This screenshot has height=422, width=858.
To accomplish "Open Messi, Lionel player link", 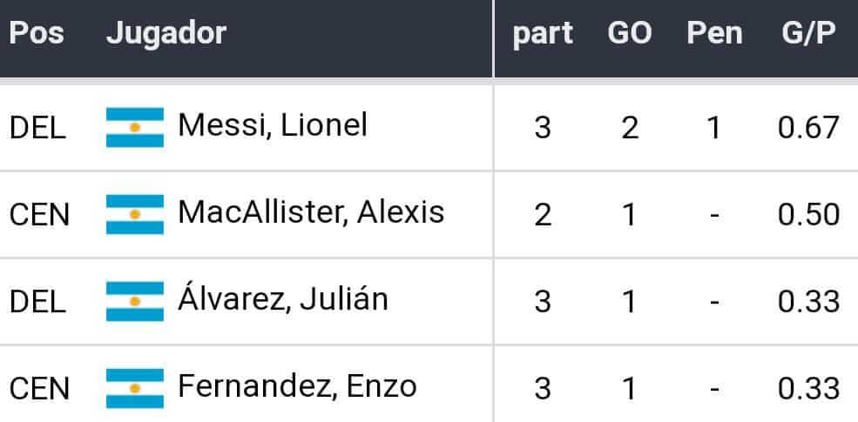I will coord(272,125).
